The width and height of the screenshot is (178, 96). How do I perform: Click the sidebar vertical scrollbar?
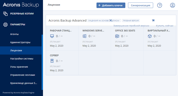[x=42, y=62]
